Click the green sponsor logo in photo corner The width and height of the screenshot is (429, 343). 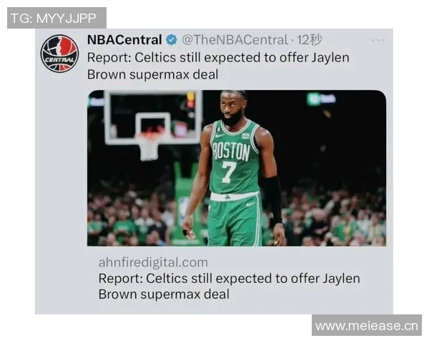pyautogui.click(x=322, y=99)
